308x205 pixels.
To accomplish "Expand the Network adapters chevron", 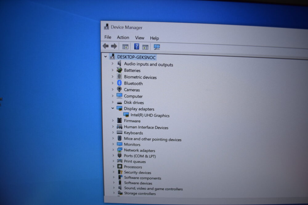I will 113,150.
